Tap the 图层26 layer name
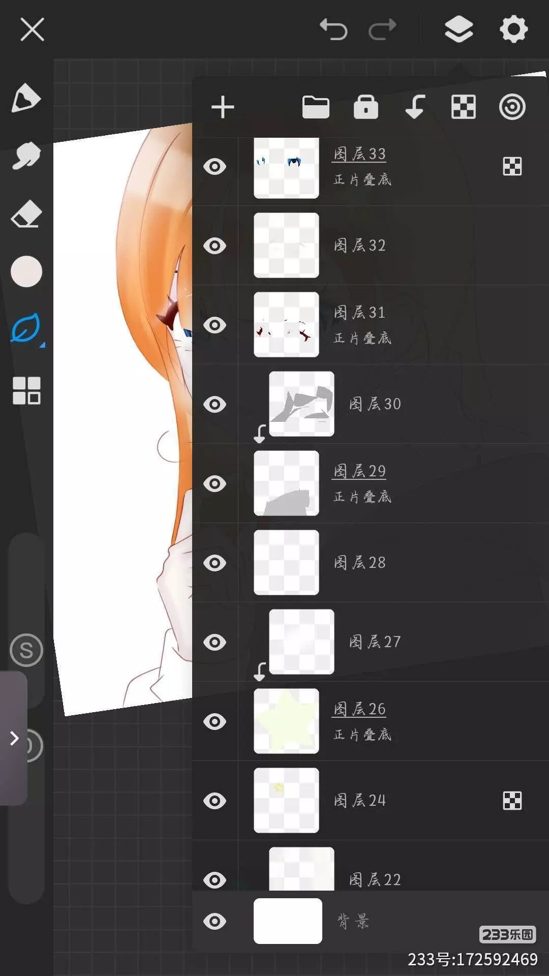549x976 pixels. pyautogui.click(x=359, y=709)
